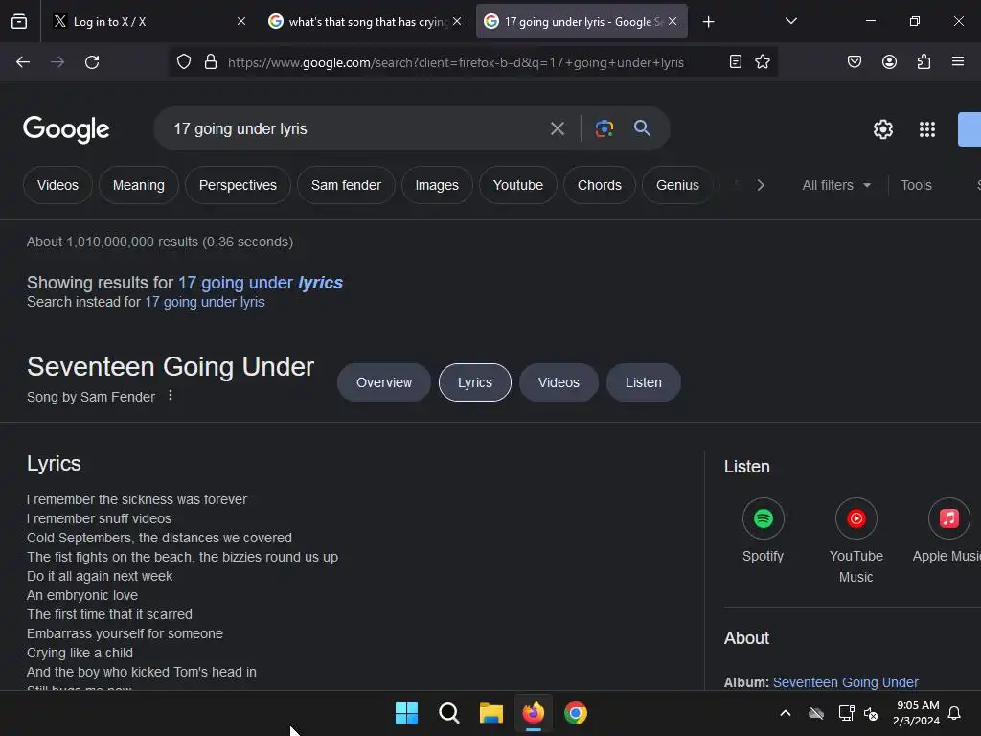Open the Listen song tab

[x=643, y=382]
